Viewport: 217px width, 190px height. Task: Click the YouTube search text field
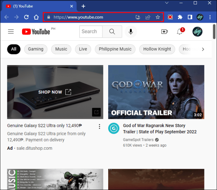pos(91,31)
